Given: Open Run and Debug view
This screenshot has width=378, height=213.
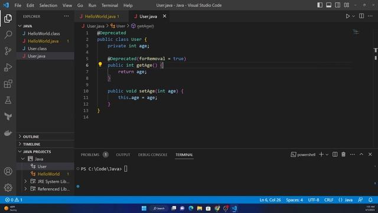Looking at the screenshot, I should tap(8, 67).
